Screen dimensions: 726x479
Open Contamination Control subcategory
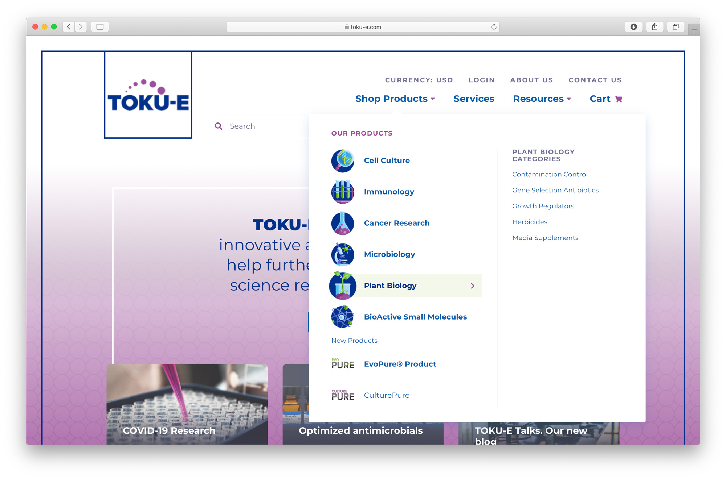click(x=550, y=174)
